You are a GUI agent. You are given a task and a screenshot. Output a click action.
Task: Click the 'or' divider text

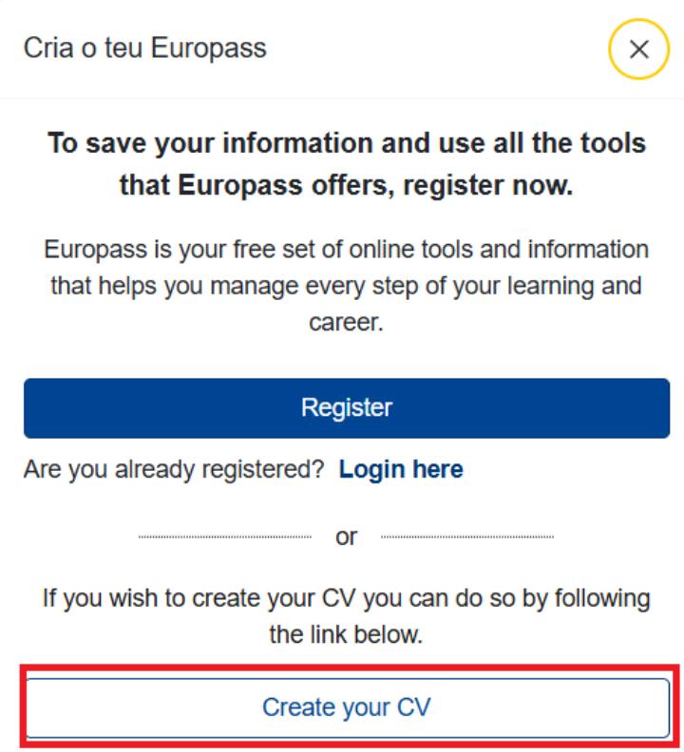[347, 536]
